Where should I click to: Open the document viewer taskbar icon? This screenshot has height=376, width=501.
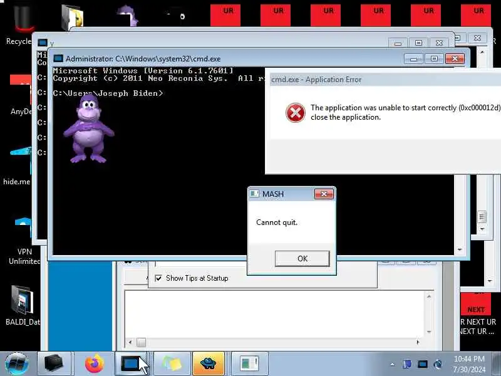click(x=249, y=364)
